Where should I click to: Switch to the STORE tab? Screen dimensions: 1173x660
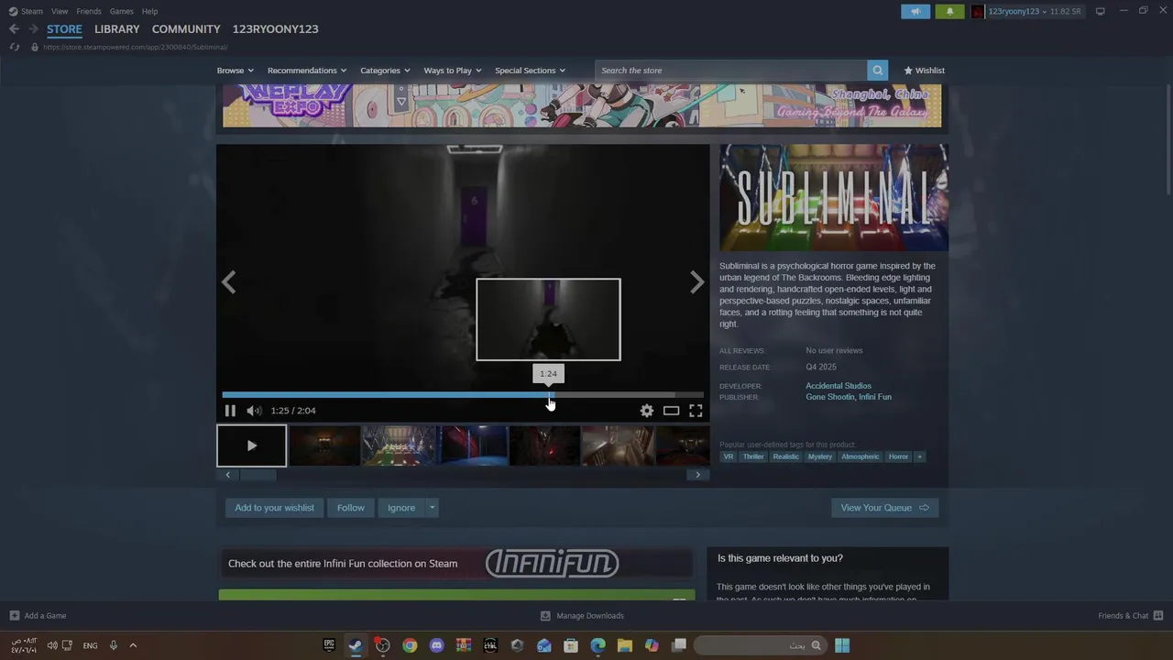(x=64, y=29)
